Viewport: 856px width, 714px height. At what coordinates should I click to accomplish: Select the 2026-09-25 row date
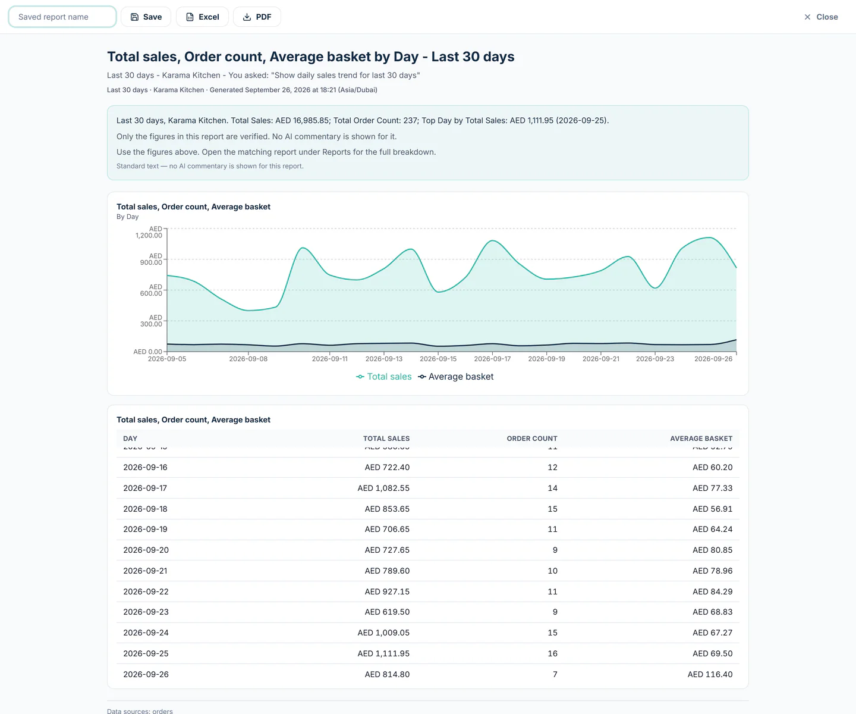(x=146, y=654)
